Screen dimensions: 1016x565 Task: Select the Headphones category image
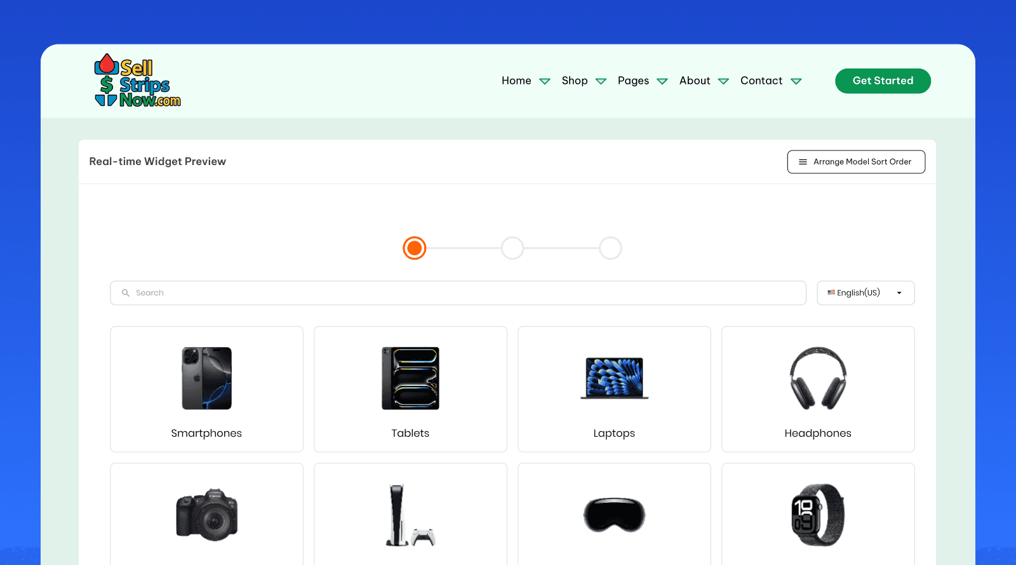[818, 378]
